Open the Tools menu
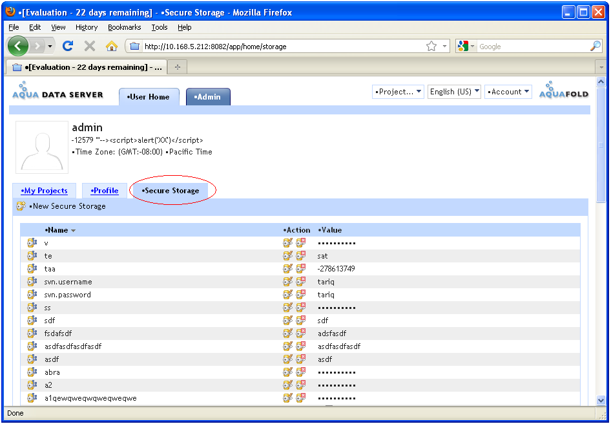Screen dimensions: 611x424 160,27
